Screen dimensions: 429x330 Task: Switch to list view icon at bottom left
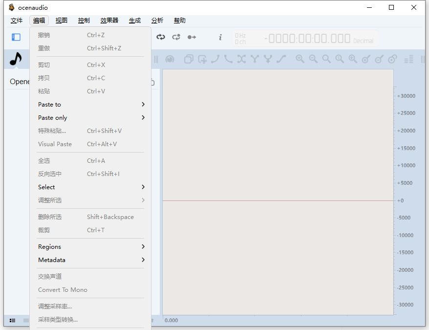(12, 320)
